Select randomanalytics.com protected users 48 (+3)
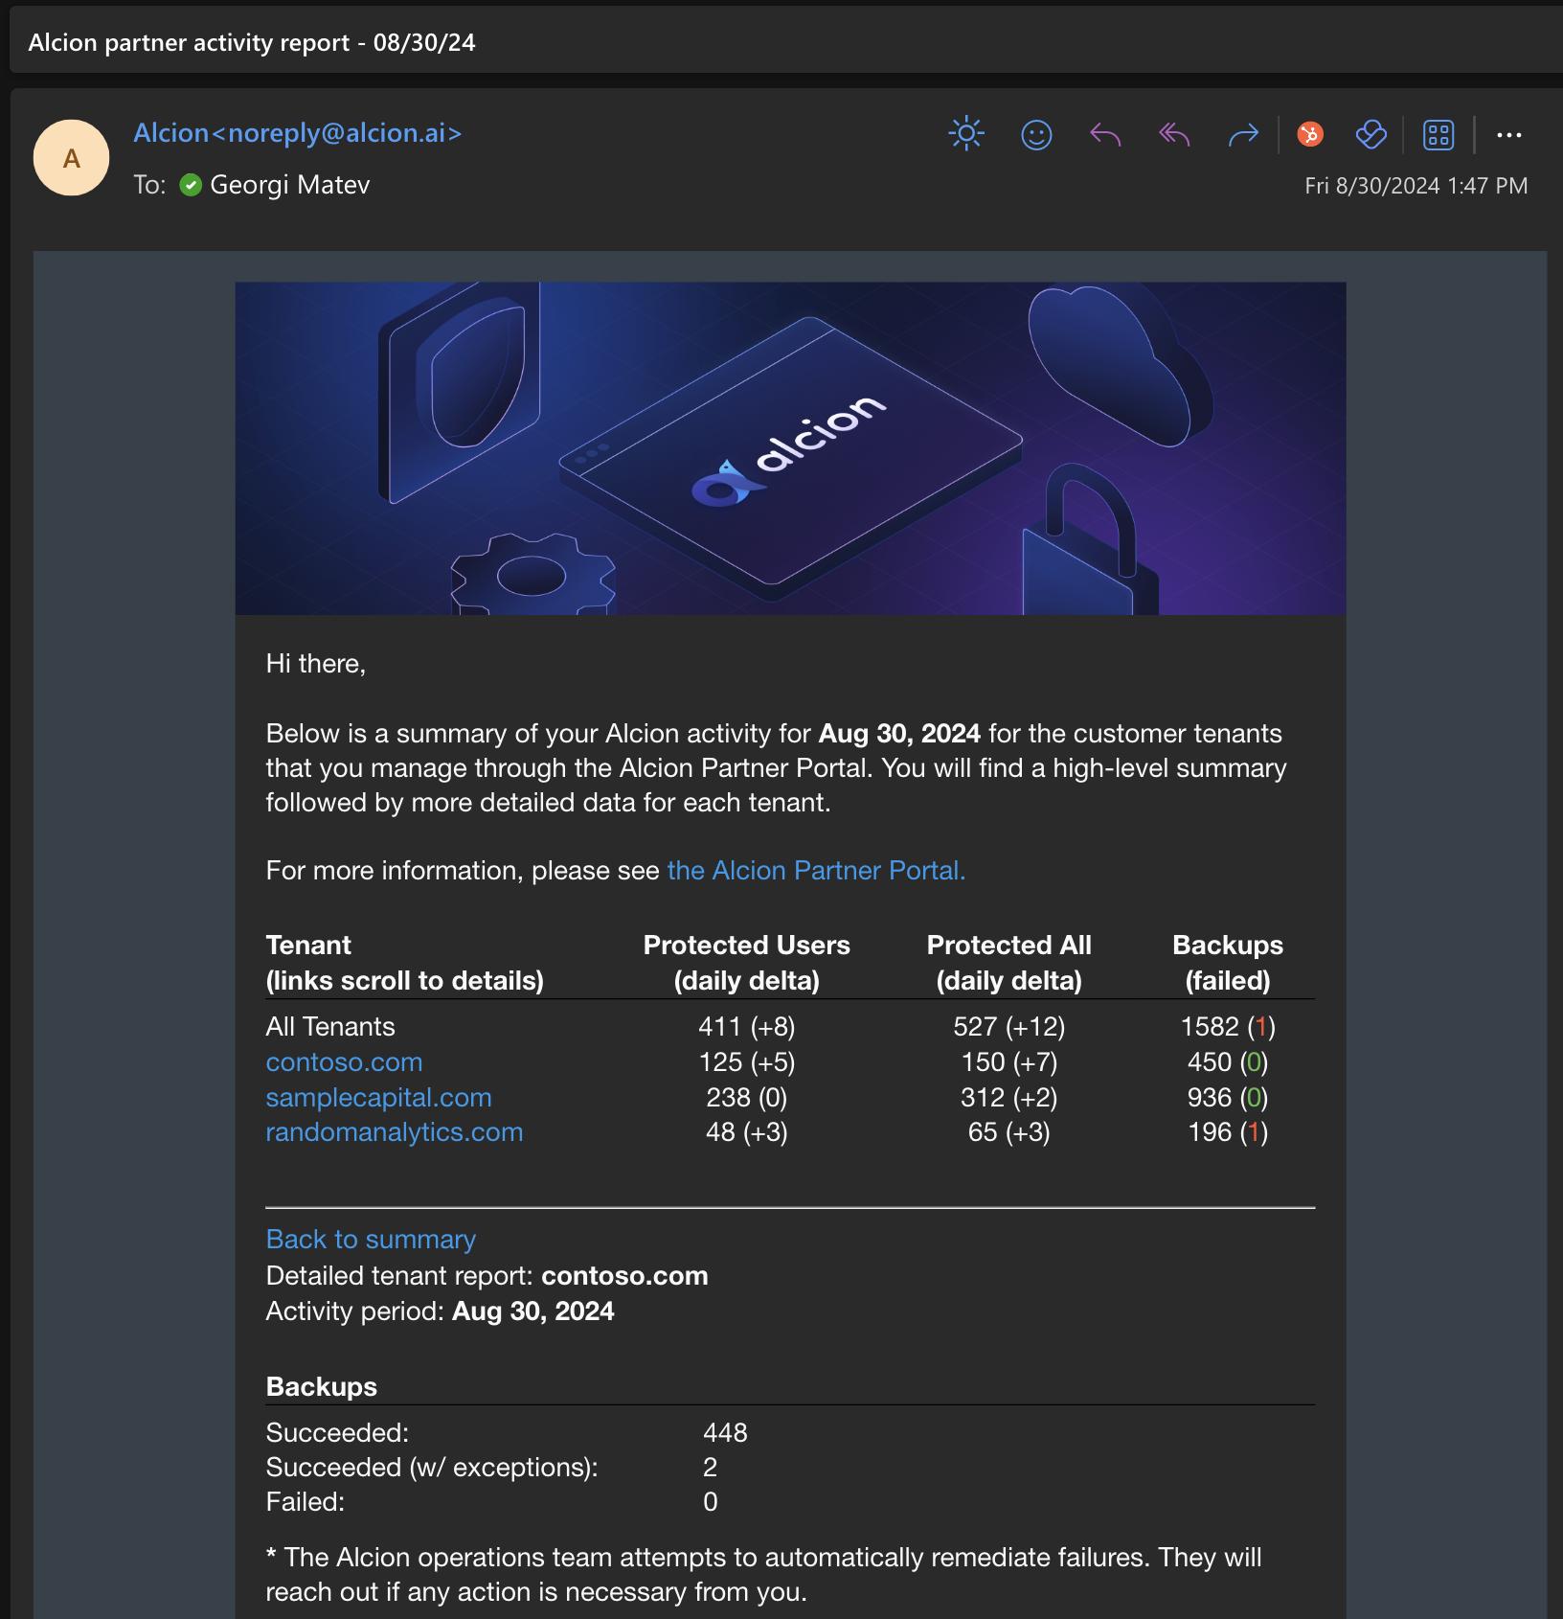 747,1131
